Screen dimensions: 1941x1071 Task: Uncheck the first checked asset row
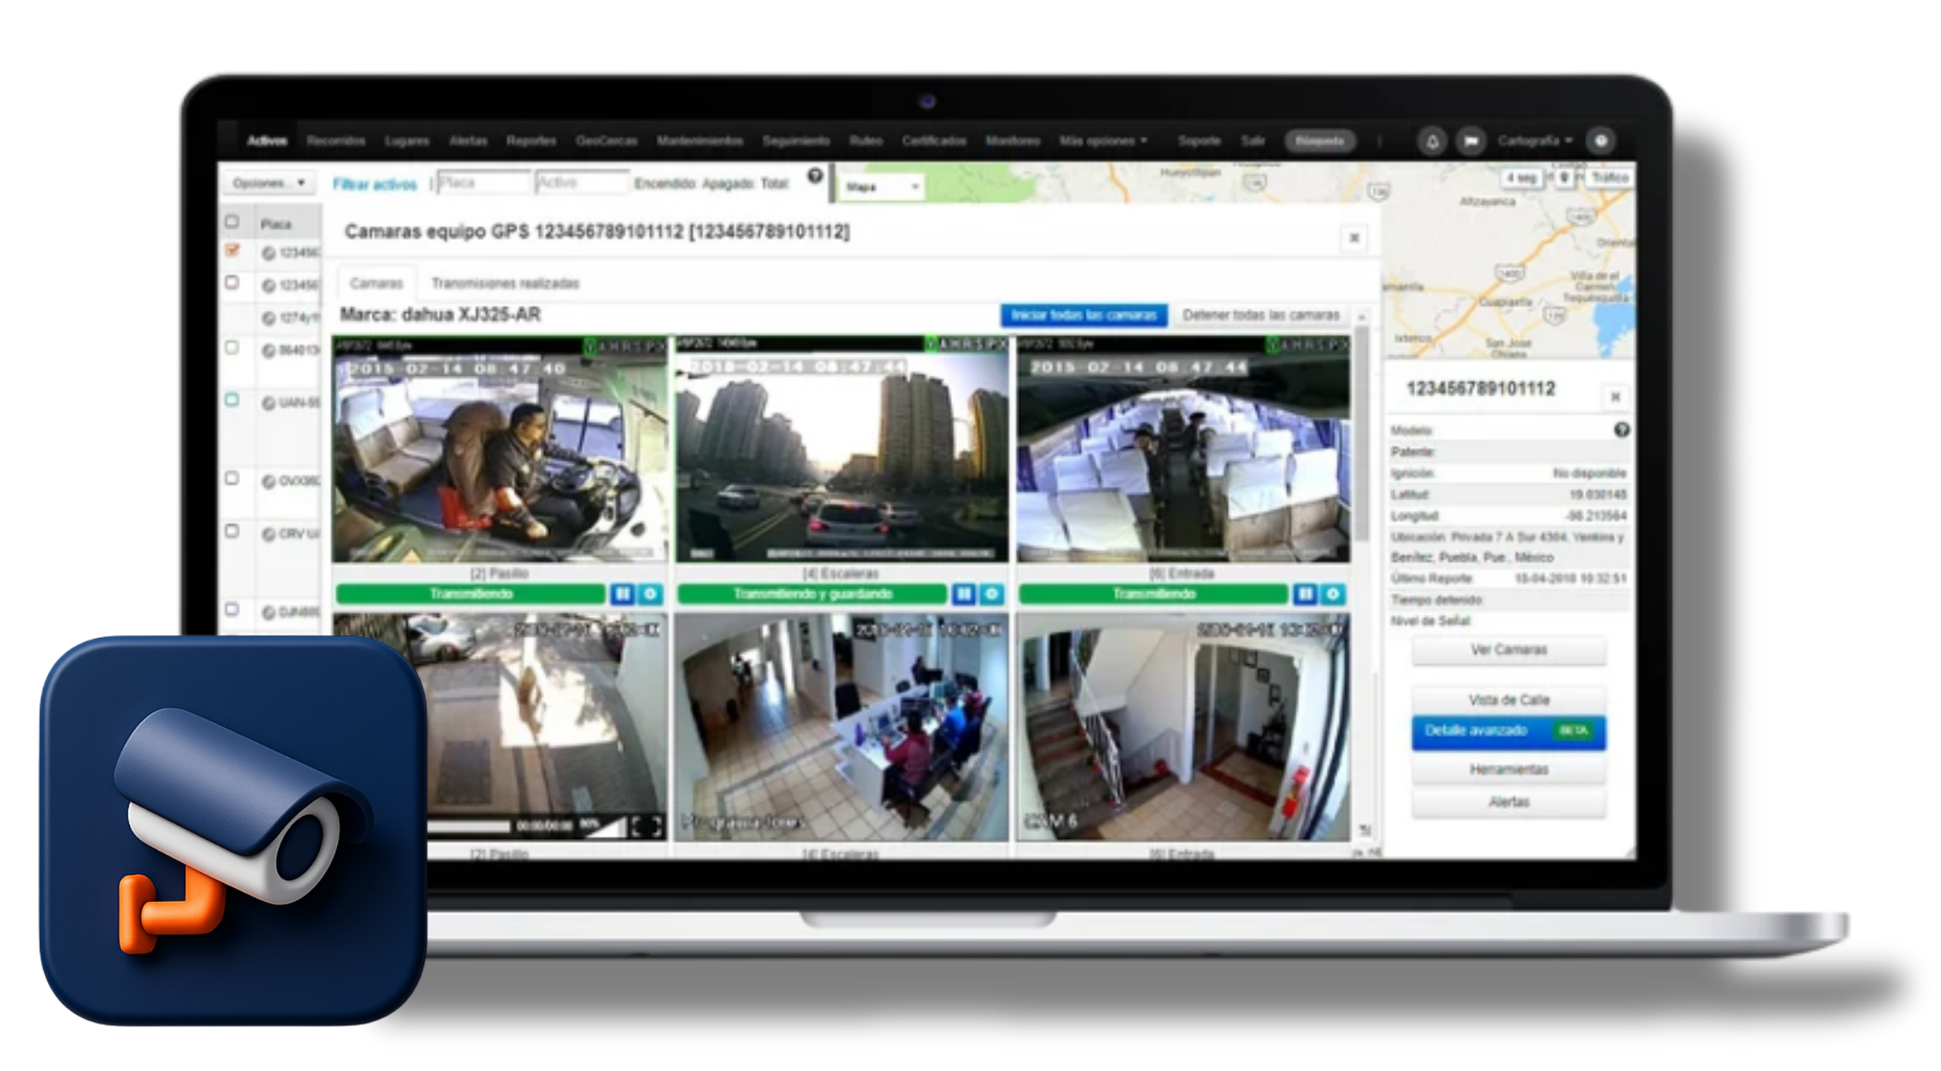233,250
